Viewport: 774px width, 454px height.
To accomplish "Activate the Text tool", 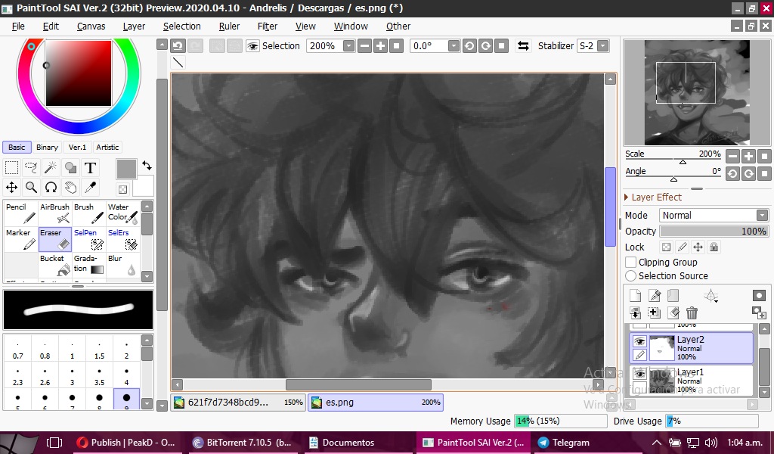I will 91,168.
